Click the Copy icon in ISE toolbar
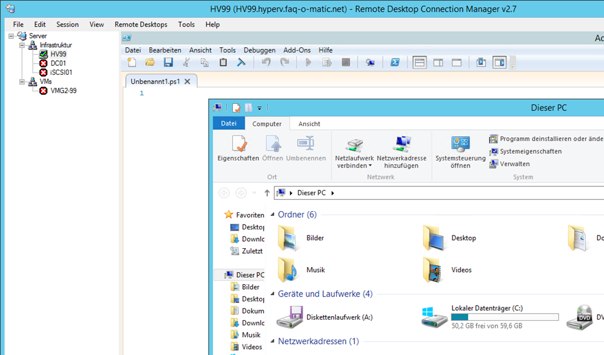The width and height of the screenshot is (604, 355). click(x=205, y=63)
